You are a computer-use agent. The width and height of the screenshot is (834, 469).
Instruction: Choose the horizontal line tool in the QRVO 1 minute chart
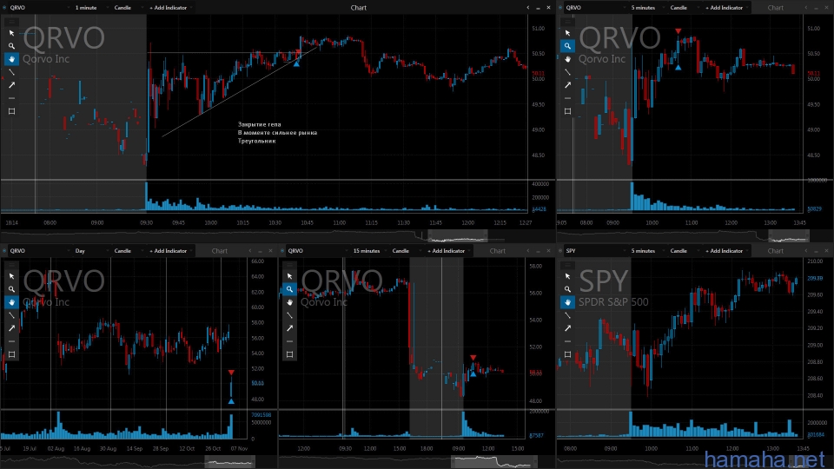point(11,98)
